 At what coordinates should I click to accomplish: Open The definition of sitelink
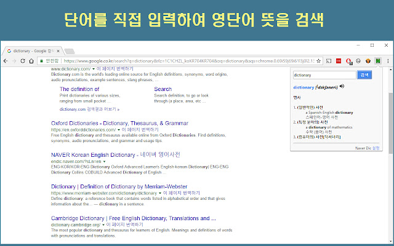[x=79, y=89]
